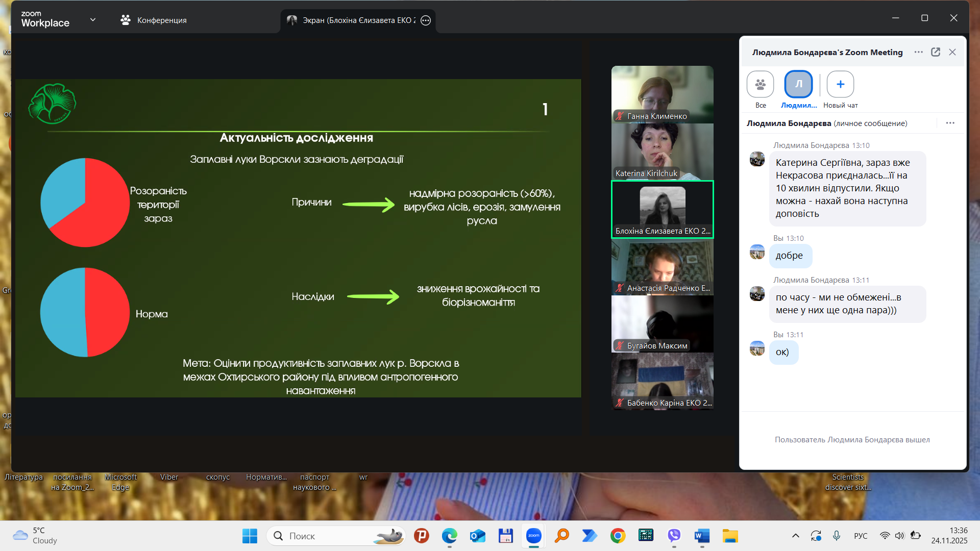980x551 pixels.
Task: Open Viber from the taskbar
Action: point(674,536)
